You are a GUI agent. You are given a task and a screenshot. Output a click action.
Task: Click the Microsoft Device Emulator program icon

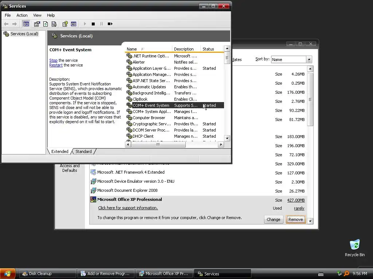coord(93,182)
